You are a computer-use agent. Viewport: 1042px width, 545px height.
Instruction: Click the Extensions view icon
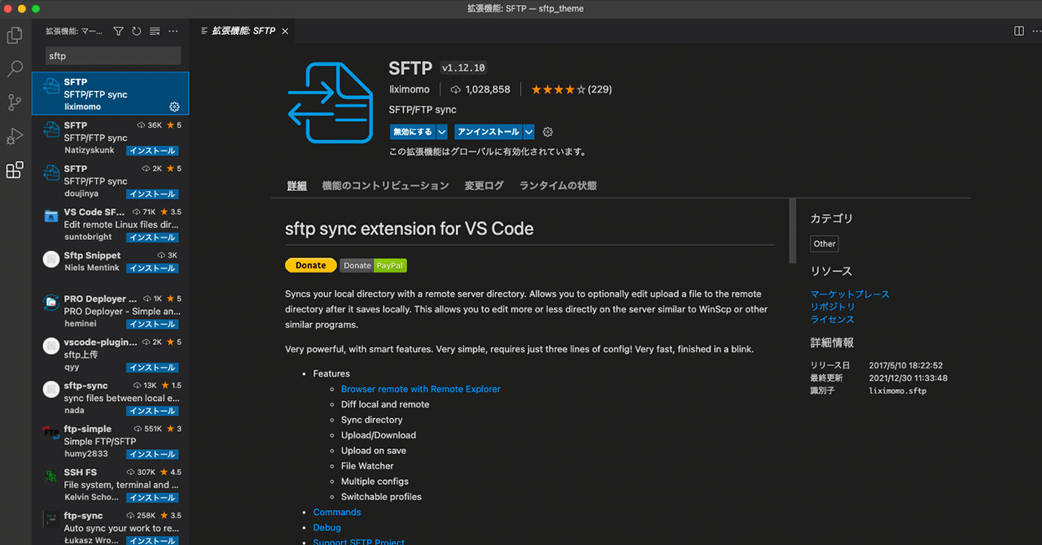tap(15, 170)
